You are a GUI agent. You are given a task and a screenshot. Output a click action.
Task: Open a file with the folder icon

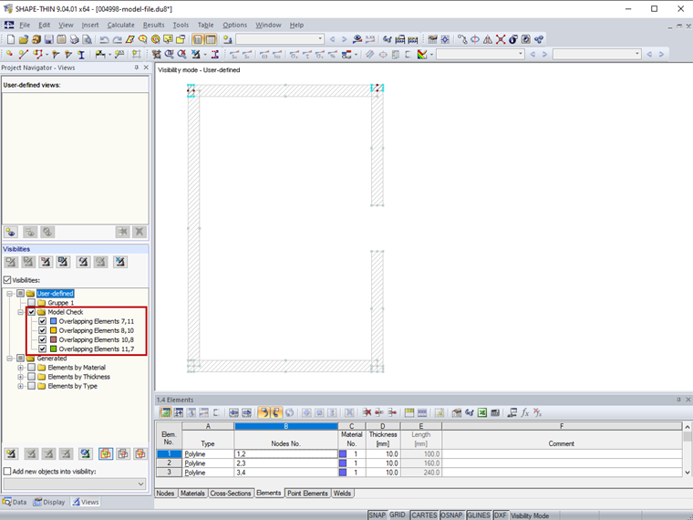pos(24,39)
